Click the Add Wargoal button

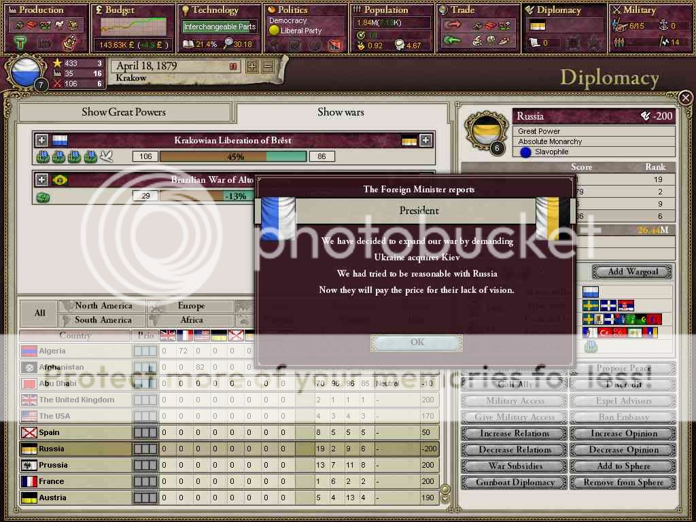tap(632, 272)
